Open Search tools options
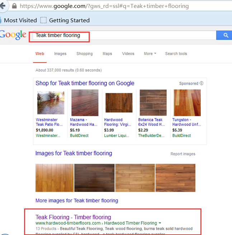The image size is (232, 235). (176, 54)
